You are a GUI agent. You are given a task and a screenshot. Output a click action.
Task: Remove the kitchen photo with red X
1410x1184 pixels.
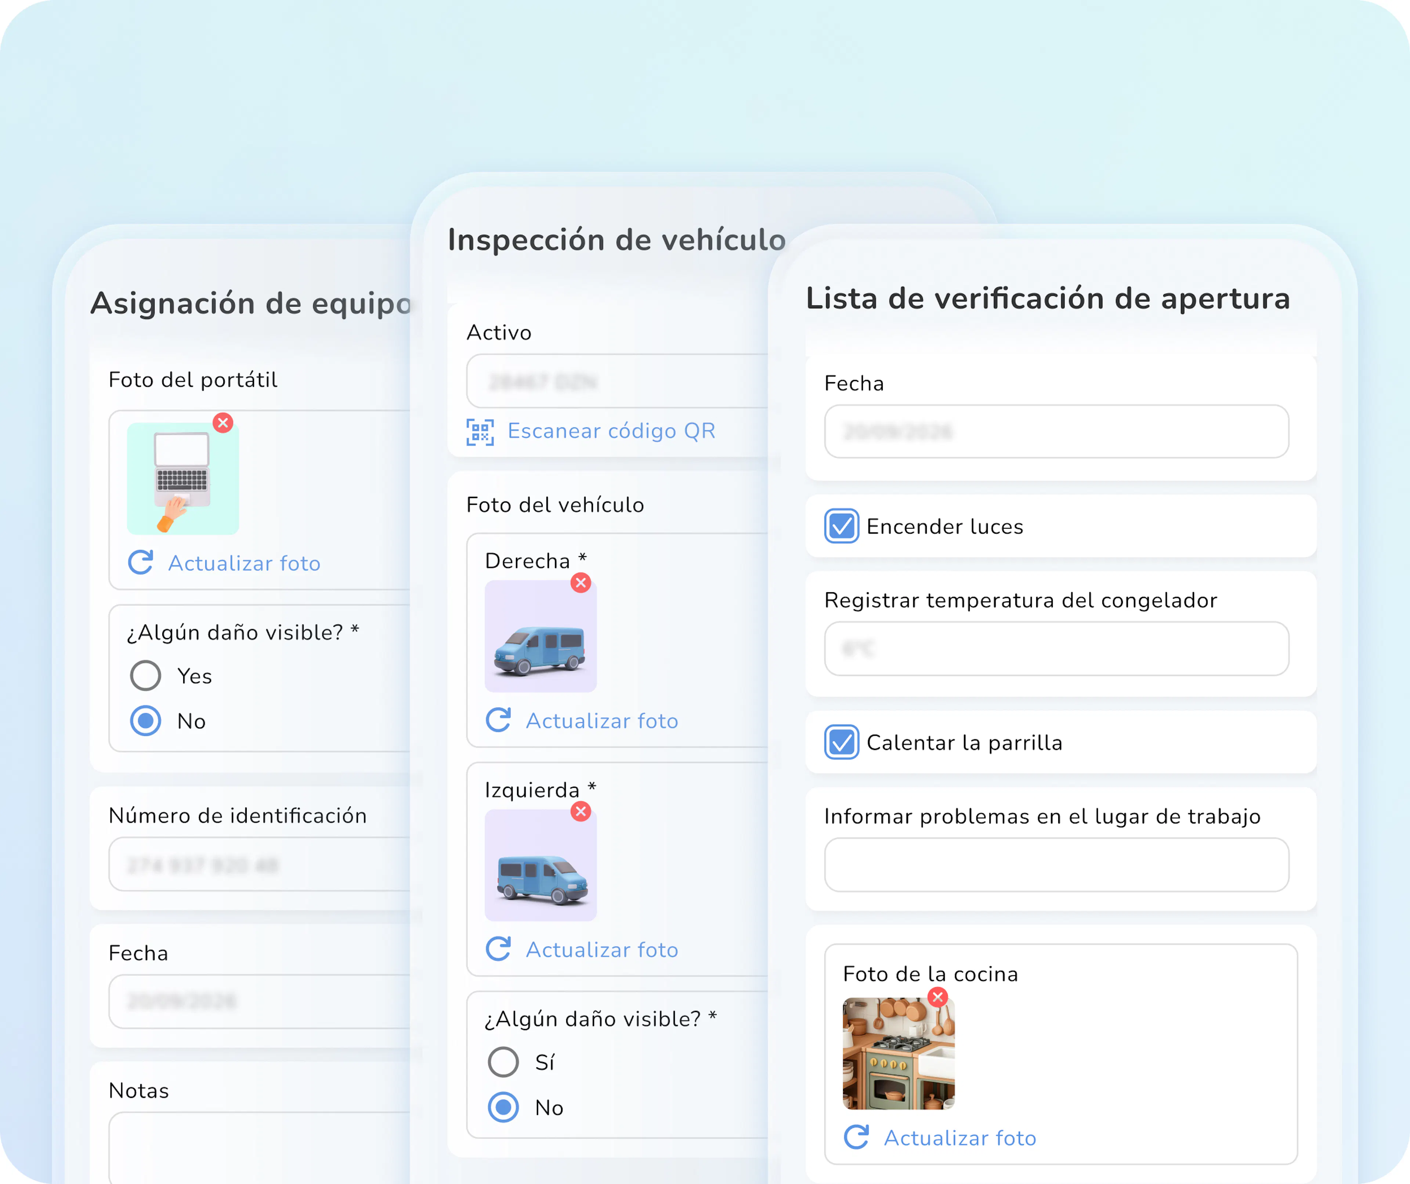[x=938, y=997]
